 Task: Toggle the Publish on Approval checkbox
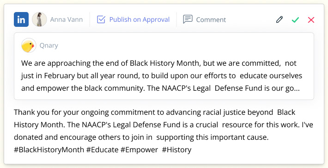101,19
